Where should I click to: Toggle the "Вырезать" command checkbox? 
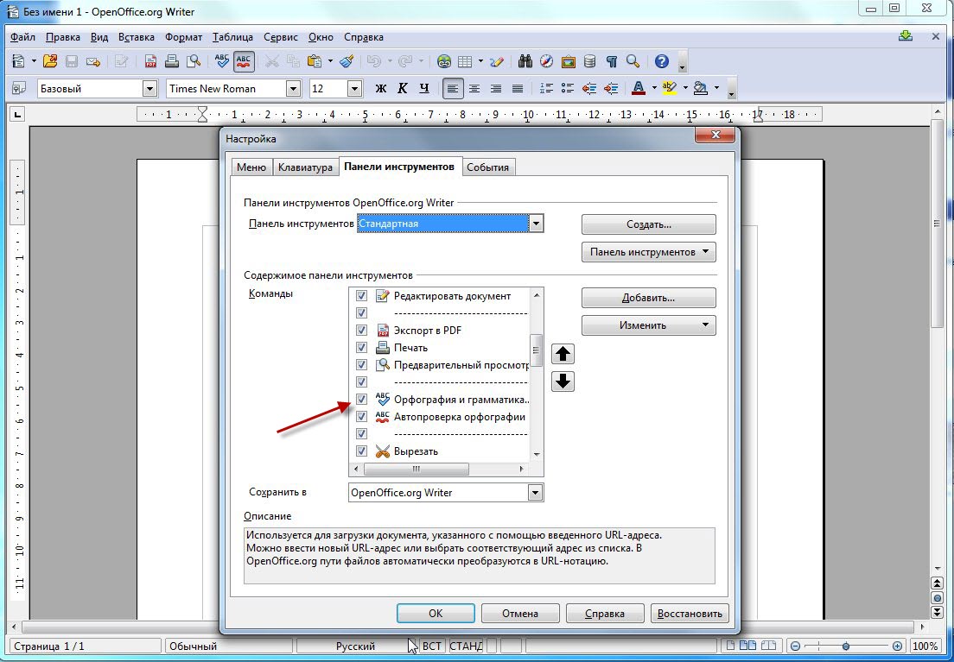(361, 451)
